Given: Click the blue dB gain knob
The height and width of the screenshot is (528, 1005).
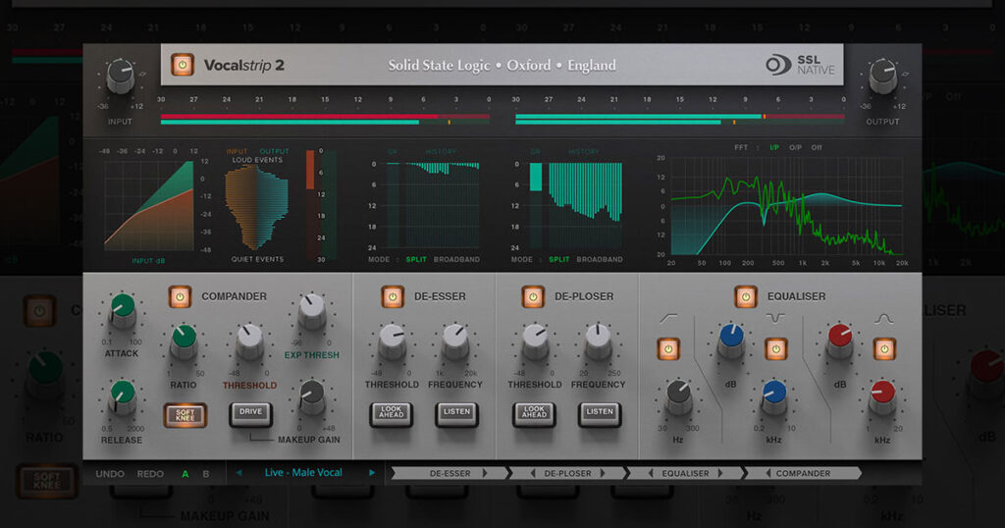Looking at the screenshot, I should (730, 342).
